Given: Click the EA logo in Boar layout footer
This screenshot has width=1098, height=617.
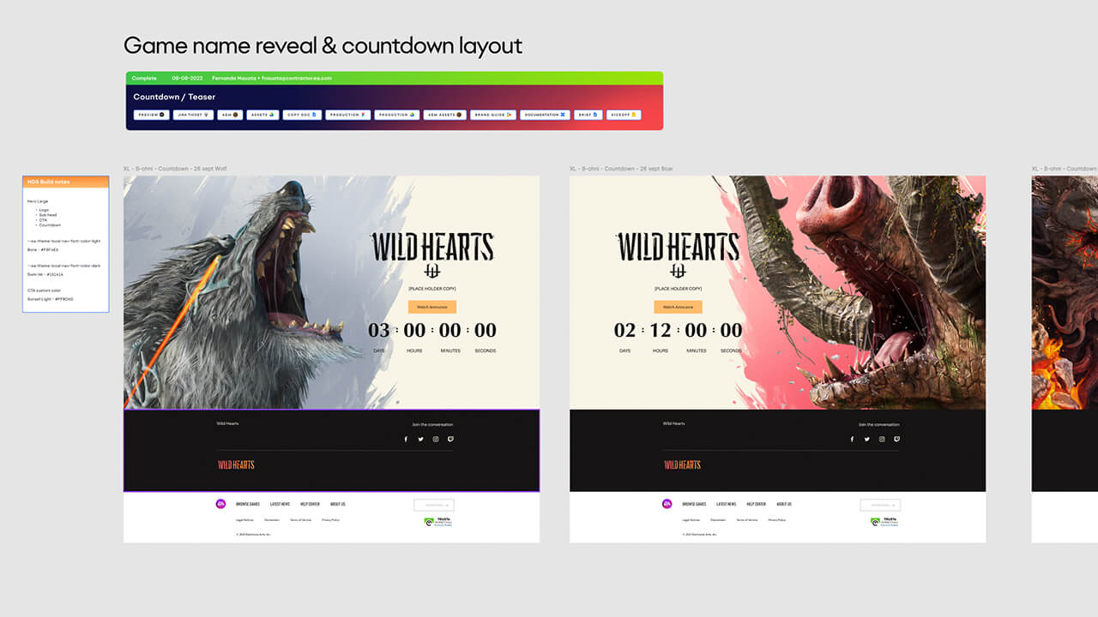Looking at the screenshot, I should 667,504.
